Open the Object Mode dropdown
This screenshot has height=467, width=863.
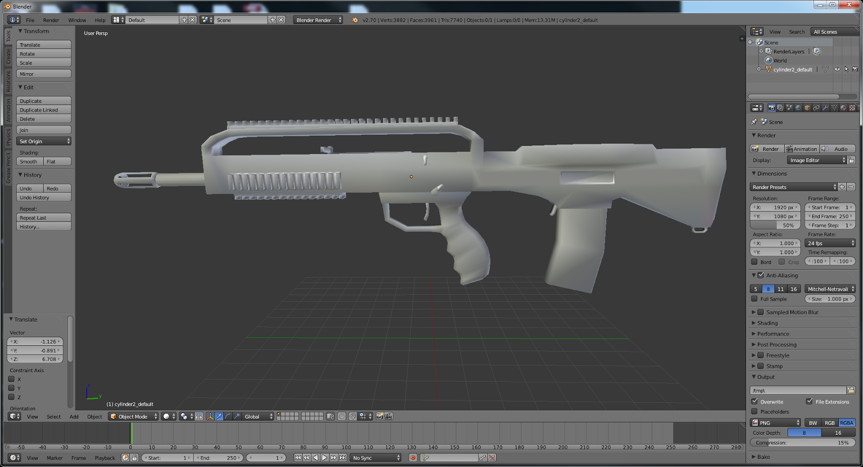(134, 416)
